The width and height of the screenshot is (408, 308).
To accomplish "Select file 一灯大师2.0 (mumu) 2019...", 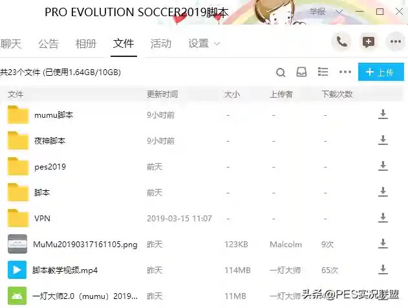I will click(85, 296).
